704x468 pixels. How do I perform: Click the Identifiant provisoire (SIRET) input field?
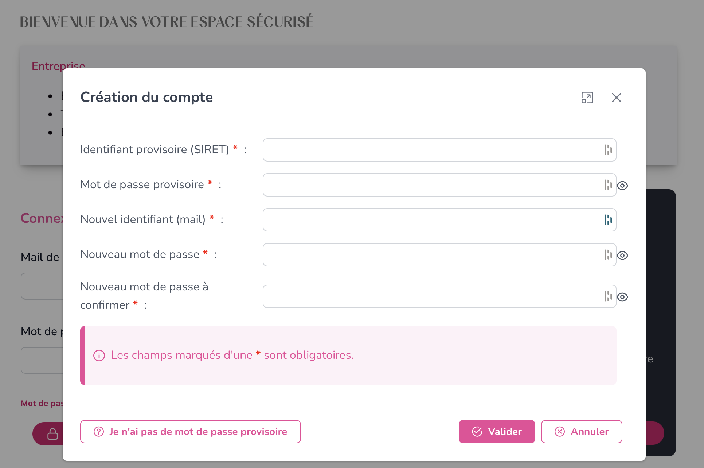pos(439,150)
